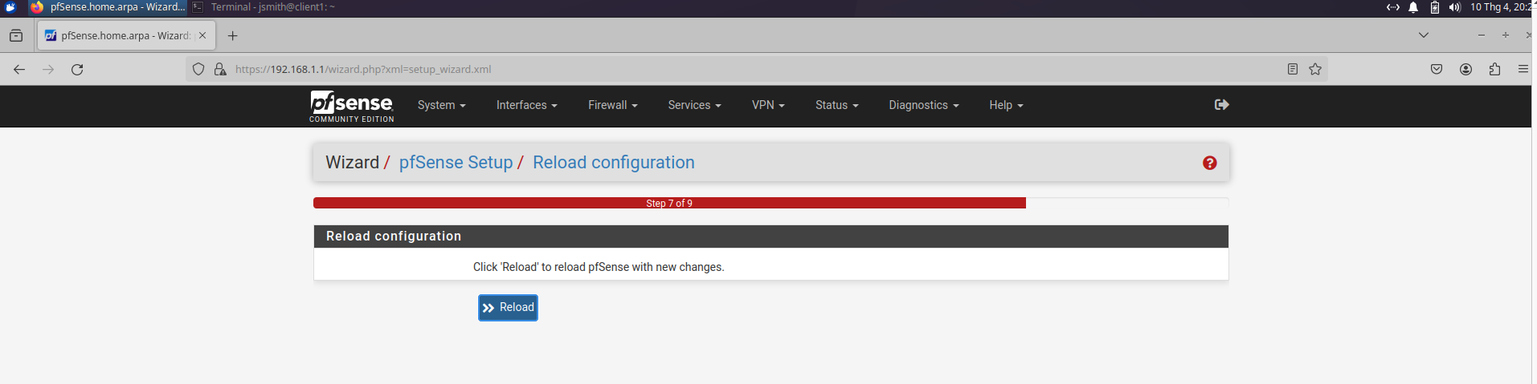Reload the page with browser refresh icon
Screen dimensions: 1537x384
77,70
